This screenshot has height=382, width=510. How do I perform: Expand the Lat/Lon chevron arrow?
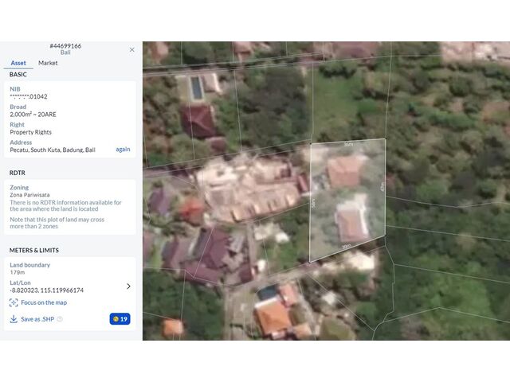128,286
